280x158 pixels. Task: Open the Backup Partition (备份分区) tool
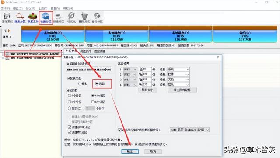point(97,17)
